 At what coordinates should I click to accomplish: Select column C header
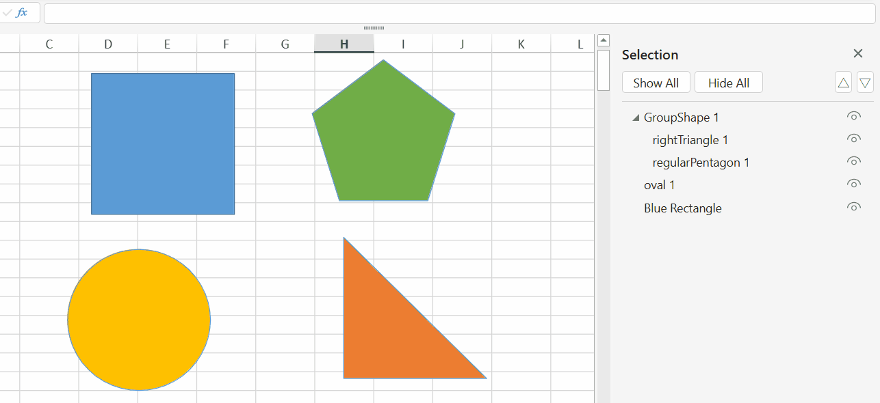point(49,44)
